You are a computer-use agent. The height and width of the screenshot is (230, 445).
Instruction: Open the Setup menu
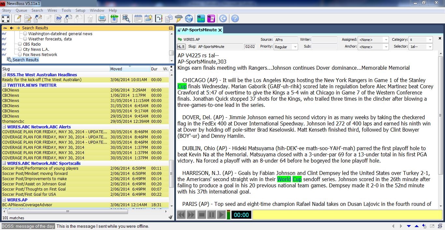[80, 10]
